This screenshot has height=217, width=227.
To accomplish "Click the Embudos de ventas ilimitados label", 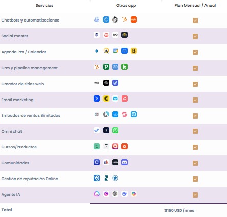I will (31, 115).
